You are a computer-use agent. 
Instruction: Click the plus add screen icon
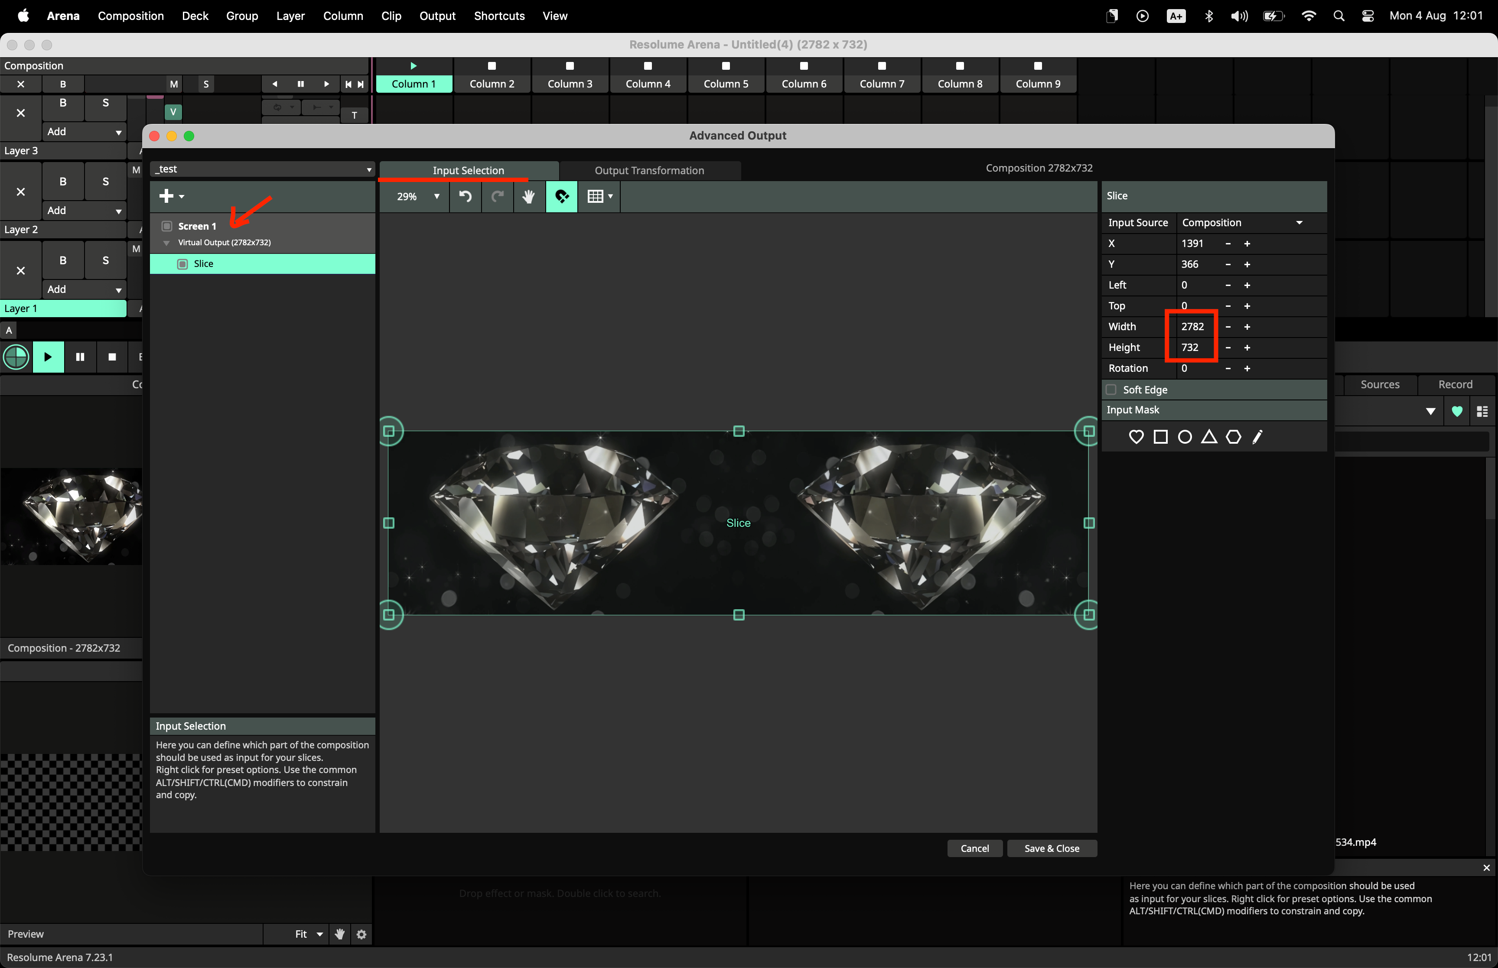[x=166, y=196]
